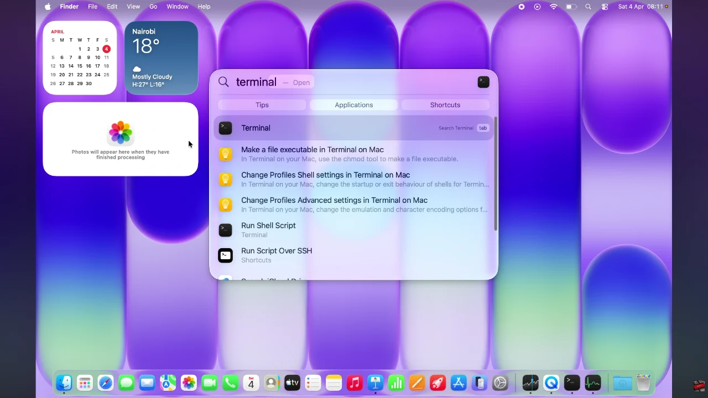Viewport: 708px width, 398px height.
Task: Open the Photos app in the Dock
Action: tap(189, 383)
